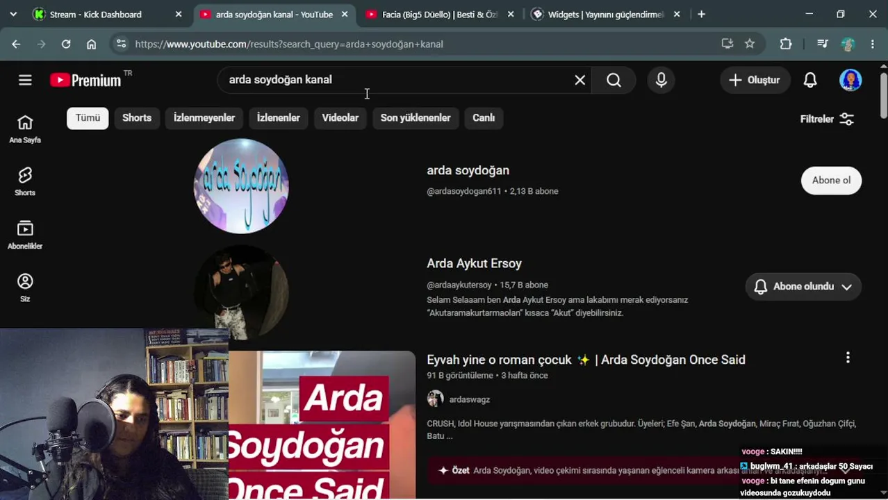Select the Videolar filter chip
Image resolution: width=888 pixels, height=500 pixels.
340,118
